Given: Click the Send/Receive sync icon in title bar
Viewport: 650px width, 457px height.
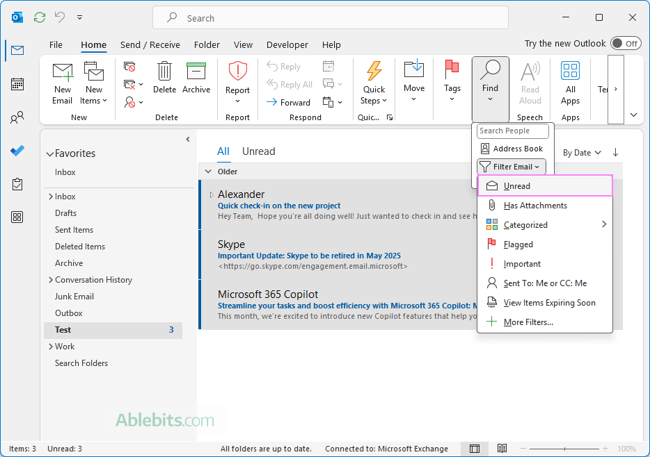Looking at the screenshot, I should pos(40,17).
